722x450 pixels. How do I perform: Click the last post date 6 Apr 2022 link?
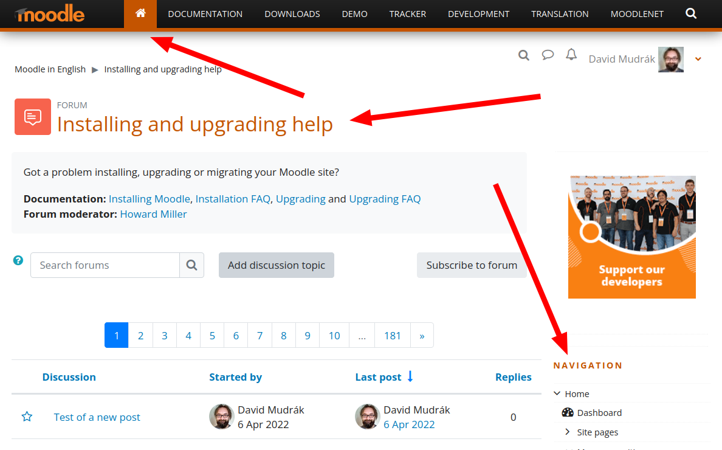[409, 424]
